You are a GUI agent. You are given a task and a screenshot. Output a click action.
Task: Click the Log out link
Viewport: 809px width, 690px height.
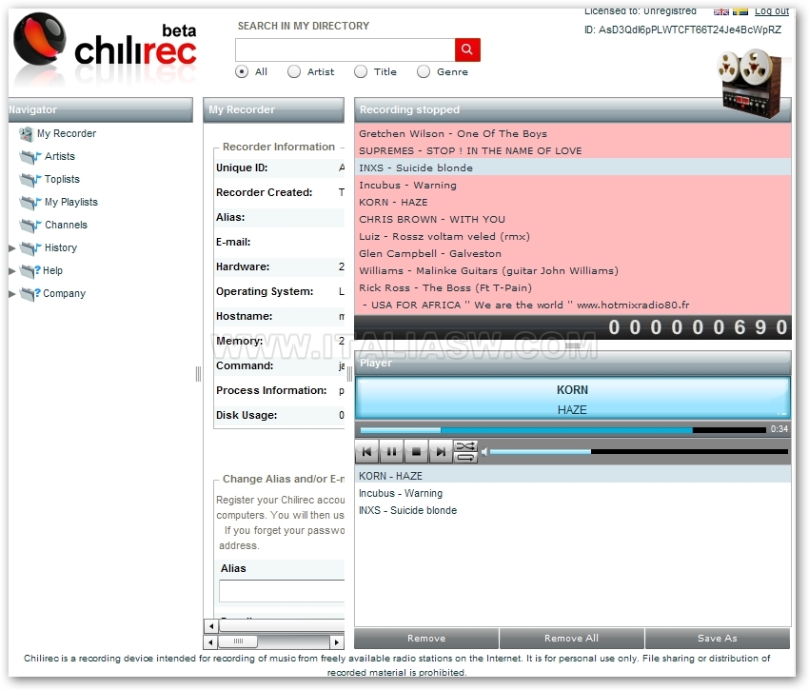click(x=772, y=10)
